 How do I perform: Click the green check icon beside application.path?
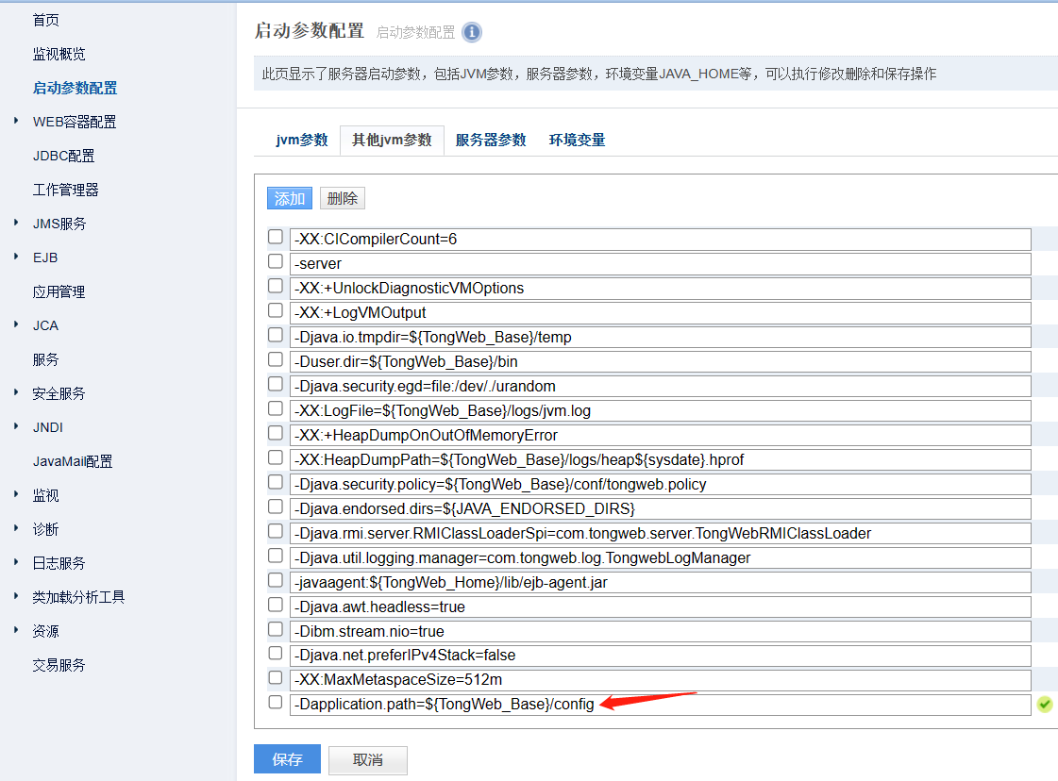pyautogui.click(x=1044, y=705)
